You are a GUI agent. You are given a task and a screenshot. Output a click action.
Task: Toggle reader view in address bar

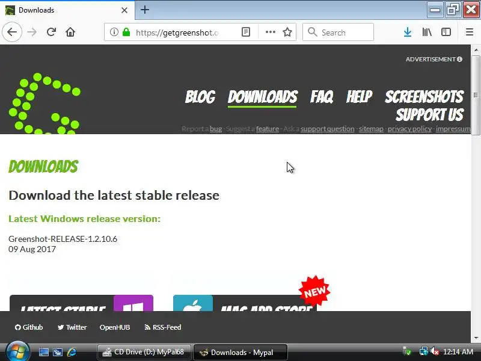pos(246,32)
